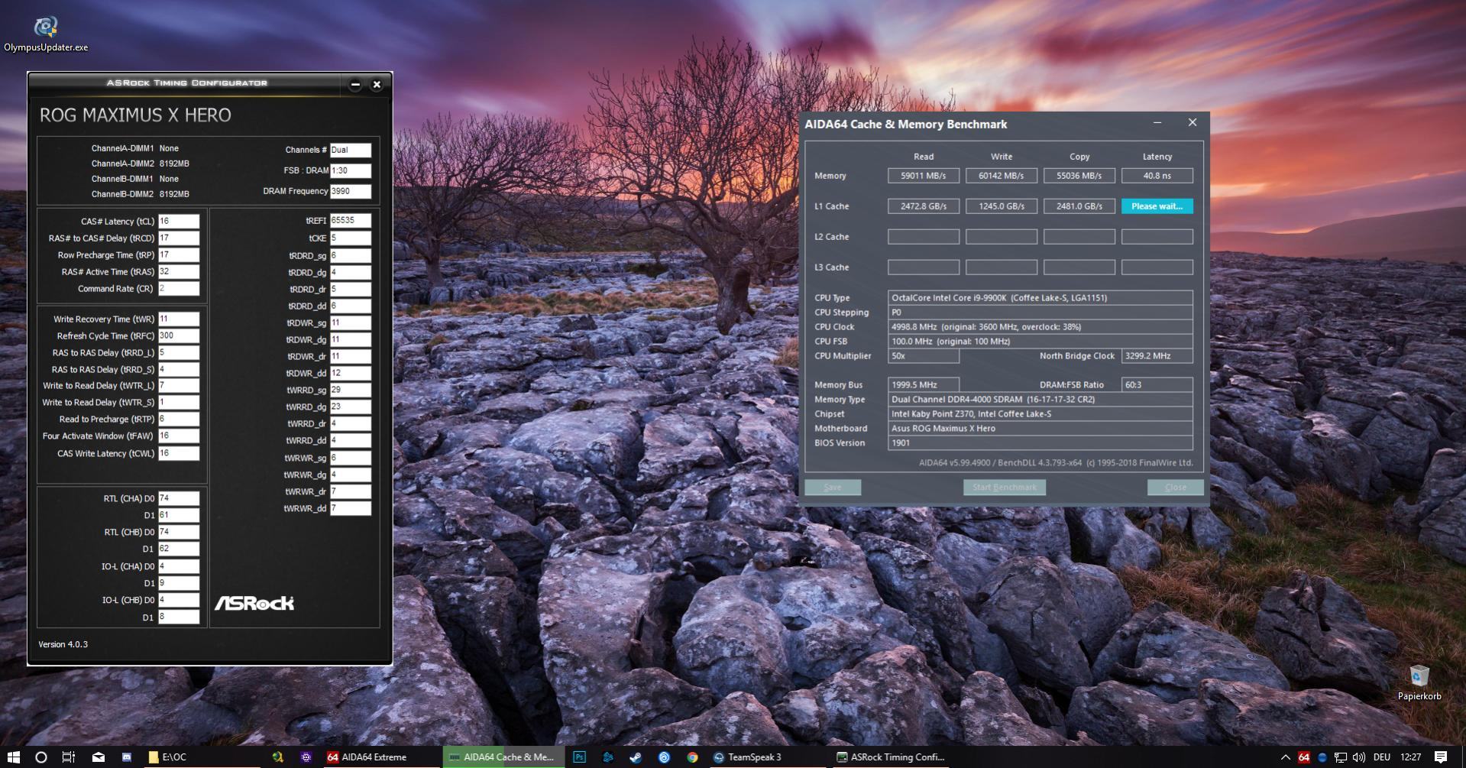Click L1 Cache Read 2472.8 GB/s cell
The height and width of the screenshot is (768, 1466).
pos(923,206)
